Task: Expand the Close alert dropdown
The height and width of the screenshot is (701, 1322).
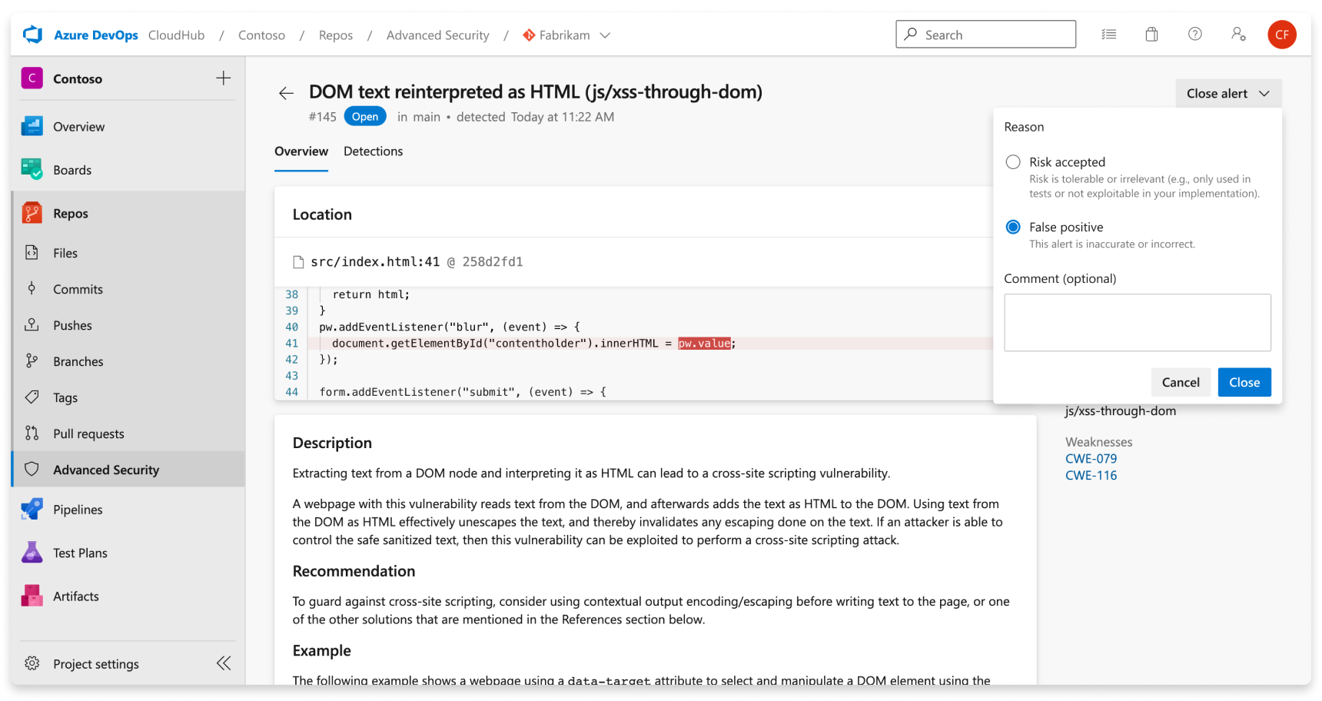Action: tap(1228, 93)
